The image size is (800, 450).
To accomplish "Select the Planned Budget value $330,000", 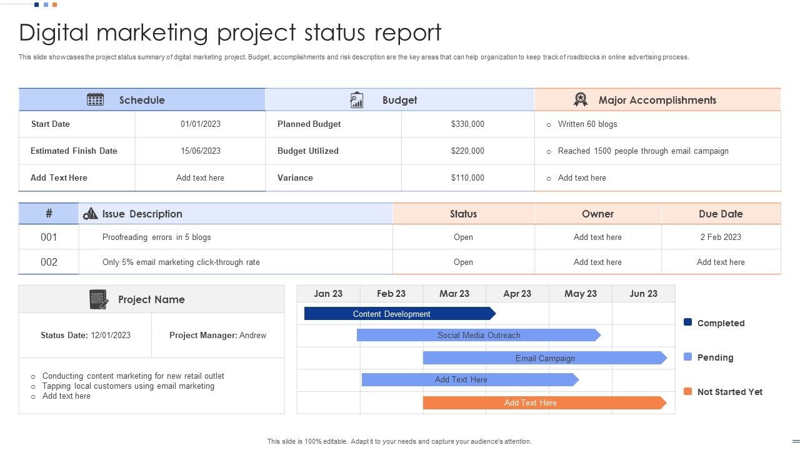I will (x=467, y=124).
